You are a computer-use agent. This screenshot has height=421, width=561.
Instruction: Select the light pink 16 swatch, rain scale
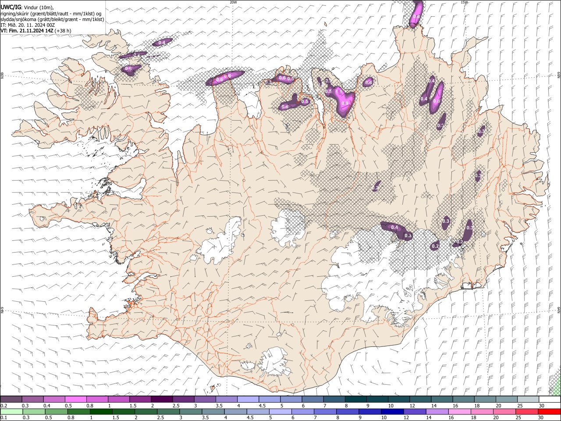459,412
